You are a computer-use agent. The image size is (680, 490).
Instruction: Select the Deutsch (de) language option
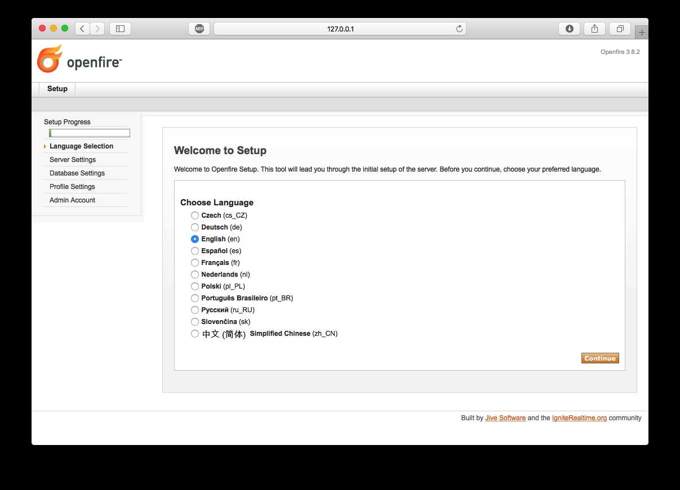[x=195, y=227]
